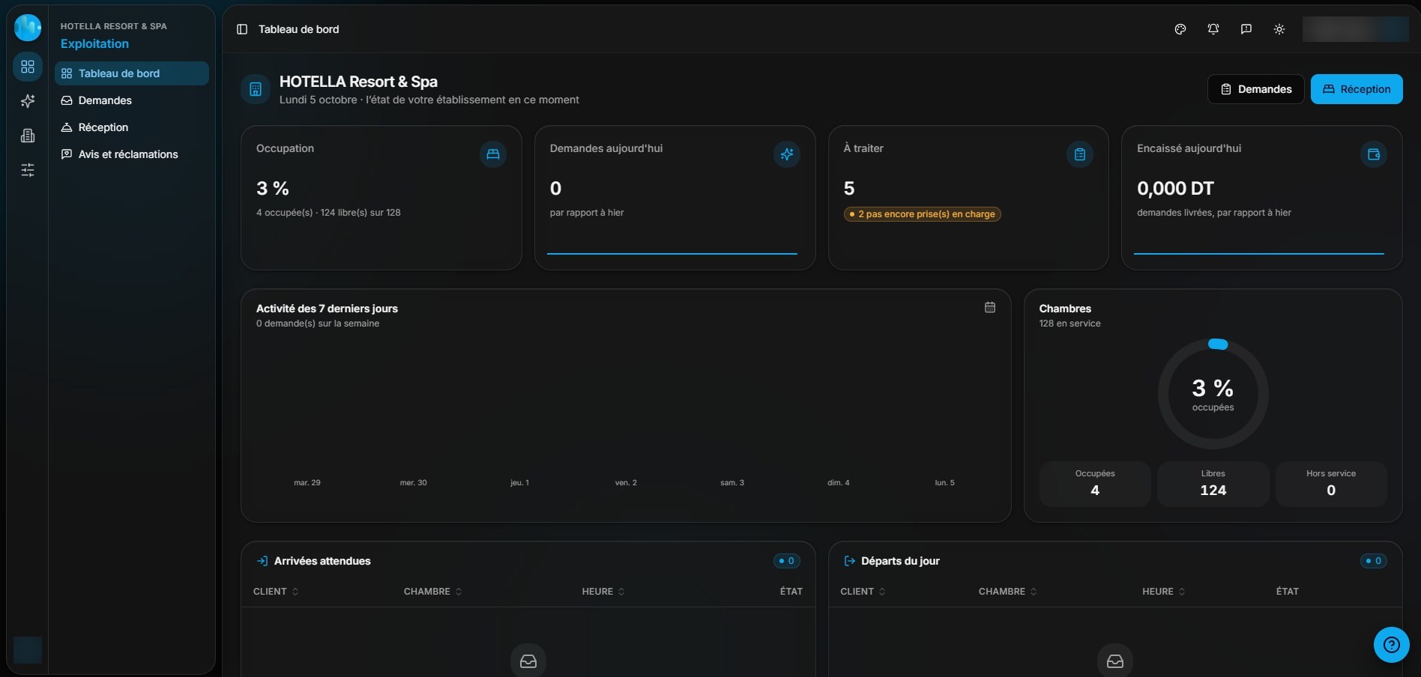Click the hotel building icon beside HOTELLA Resort & Spa
The width and height of the screenshot is (1421, 677).
256,89
